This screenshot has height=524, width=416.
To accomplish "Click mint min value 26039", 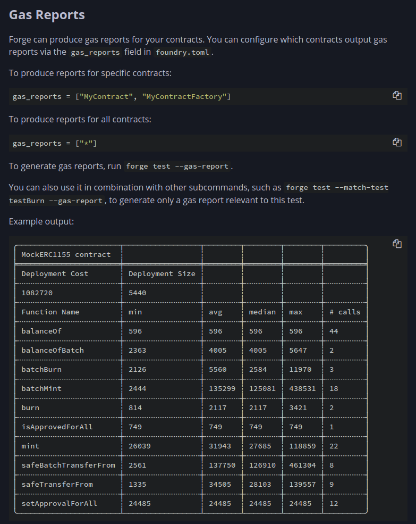I will [x=140, y=446].
